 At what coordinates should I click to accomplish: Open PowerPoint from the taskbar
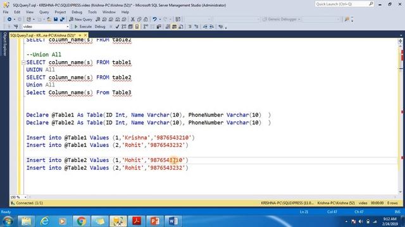(155, 221)
